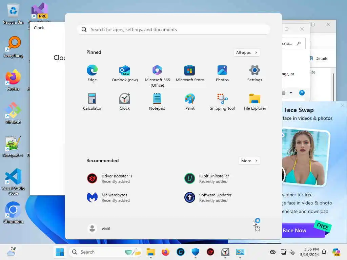
Task: Select Git Bash desktop shortcut
Action: tap(13, 113)
